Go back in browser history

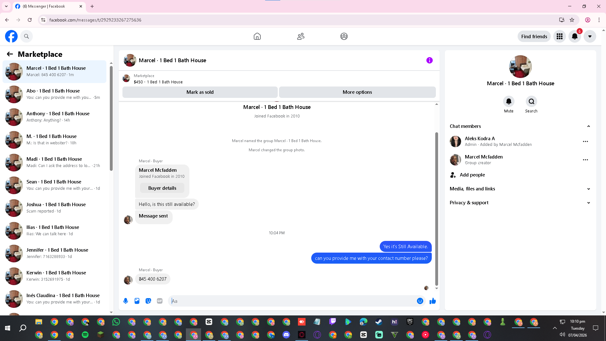pos(7,20)
